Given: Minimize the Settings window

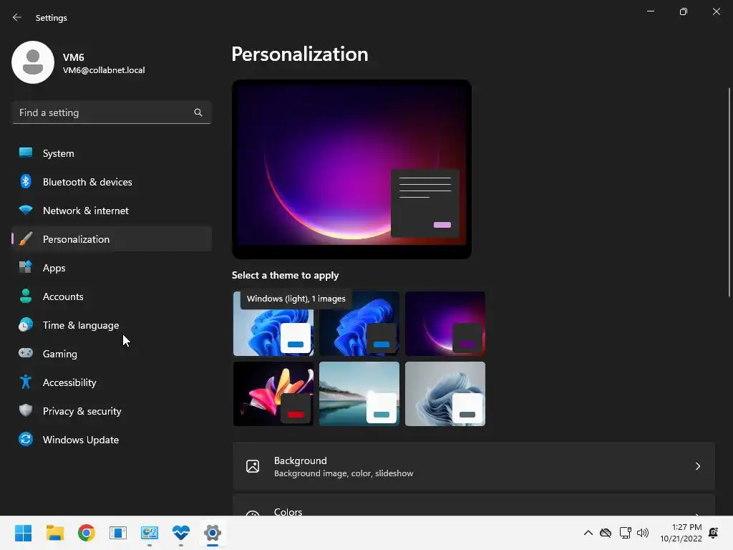Looking at the screenshot, I should pos(650,11).
